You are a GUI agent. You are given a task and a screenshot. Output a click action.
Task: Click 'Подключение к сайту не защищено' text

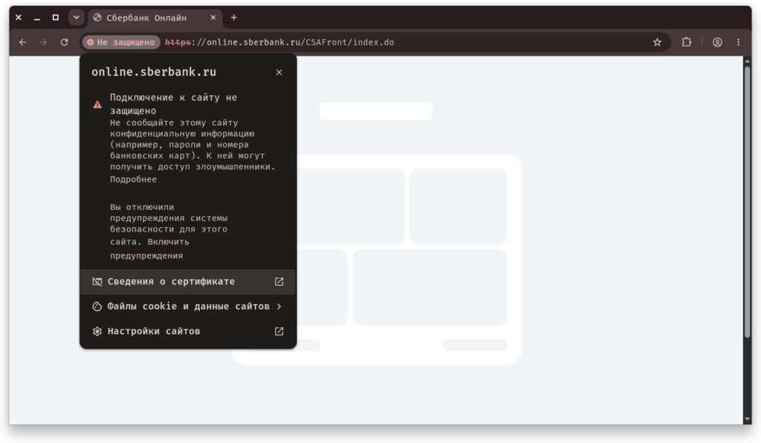[173, 104]
